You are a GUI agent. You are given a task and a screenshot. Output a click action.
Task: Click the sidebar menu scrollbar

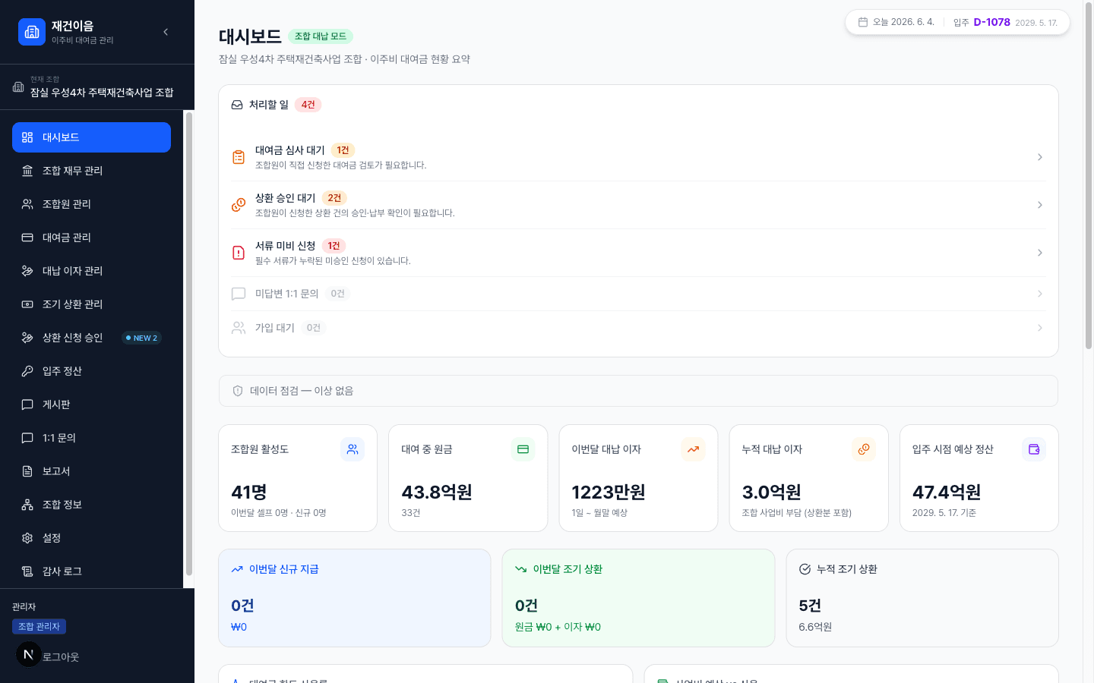(189, 345)
